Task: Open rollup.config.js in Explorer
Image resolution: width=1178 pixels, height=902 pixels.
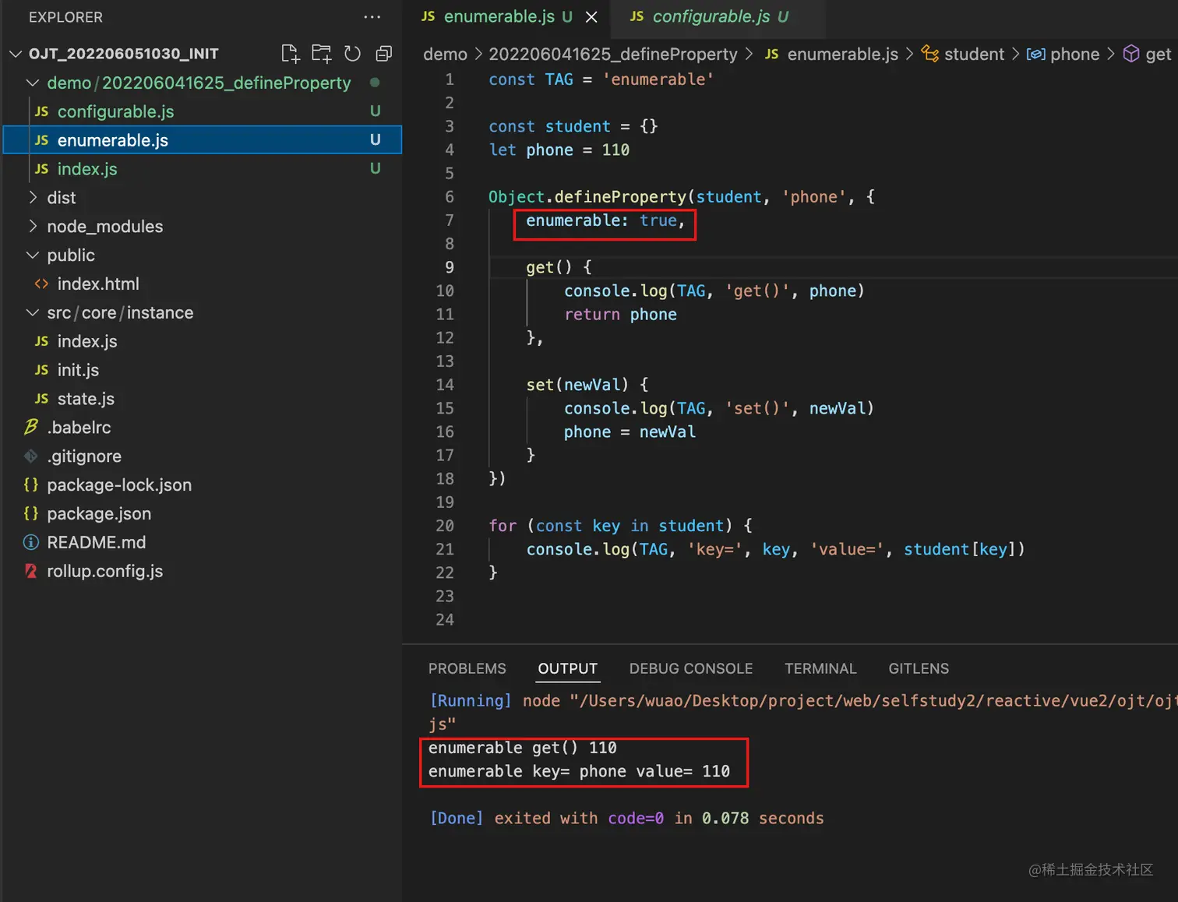Action: coord(203,572)
